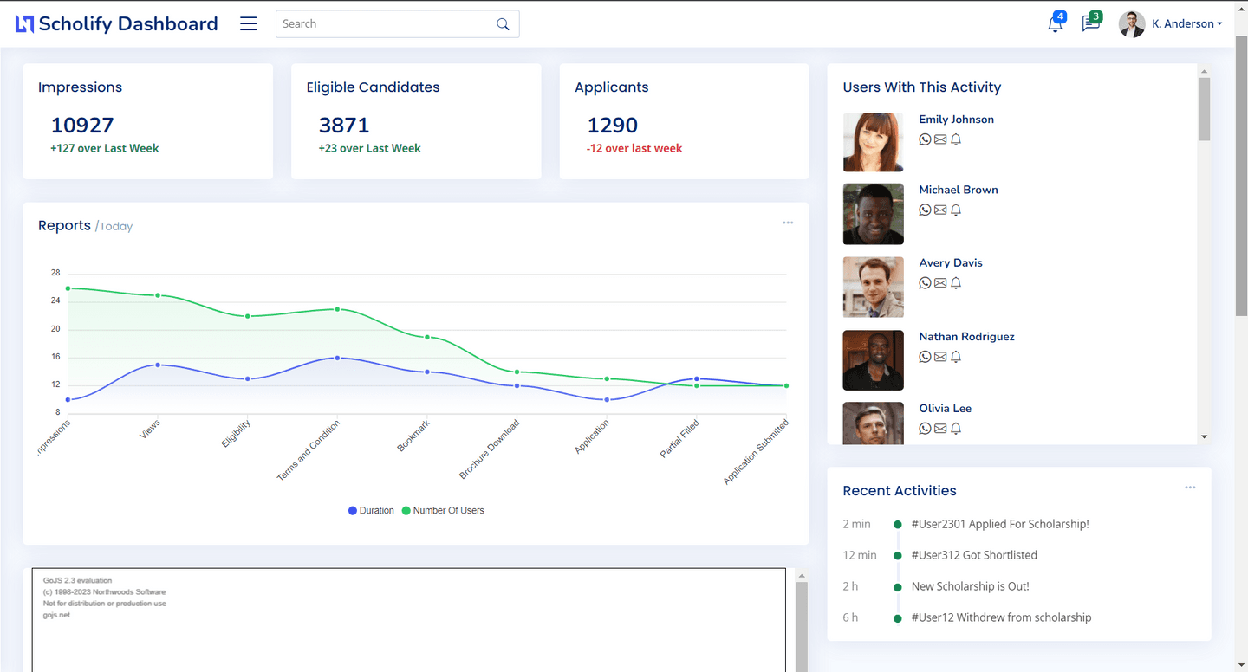Click Nathan Rodriguez's WhatsApp icon

click(925, 357)
